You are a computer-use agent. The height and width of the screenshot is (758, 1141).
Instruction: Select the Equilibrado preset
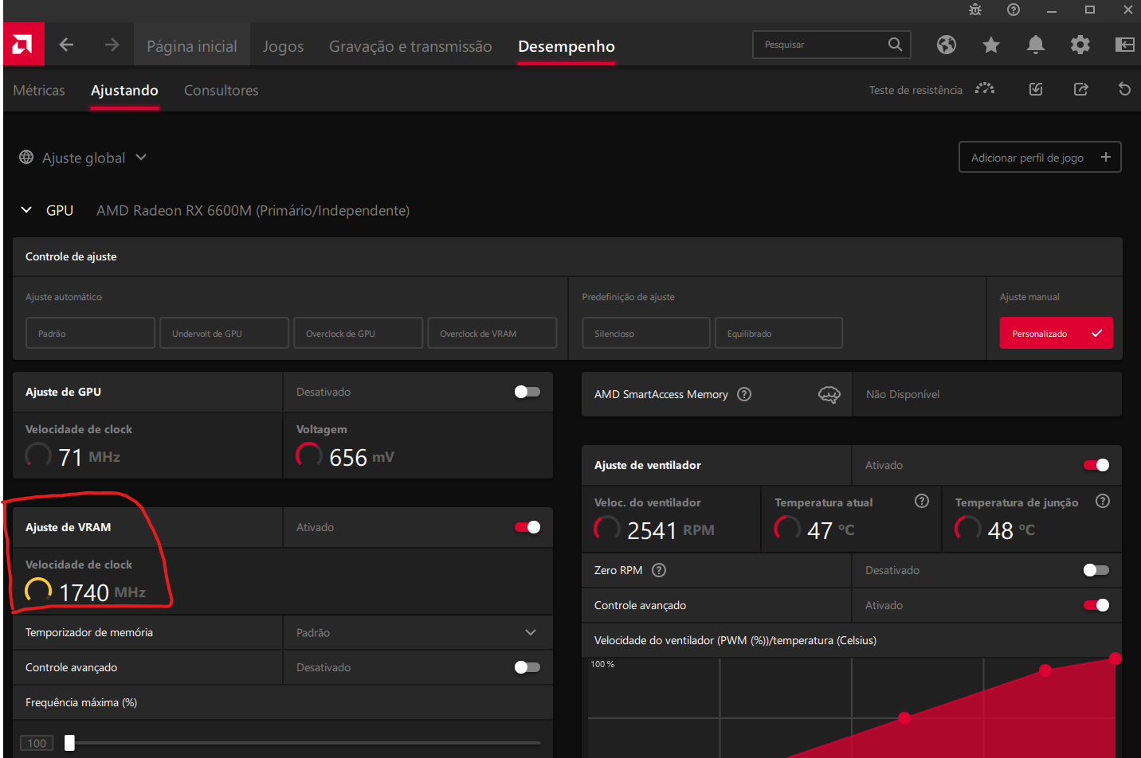[x=778, y=333]
